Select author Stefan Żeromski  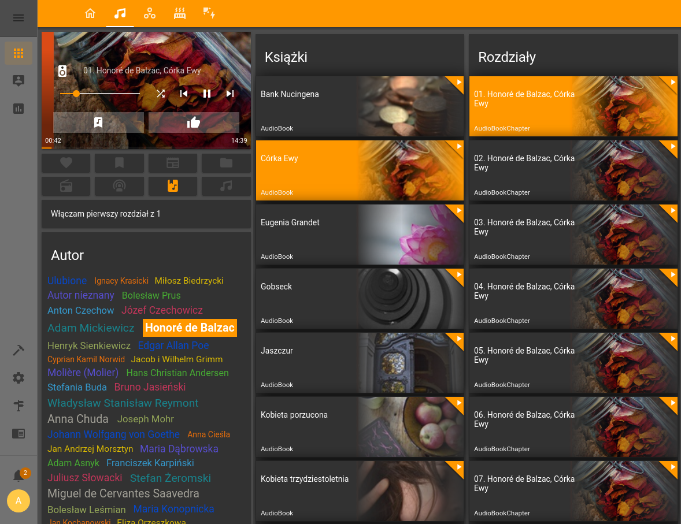click(x=170, y=478)
